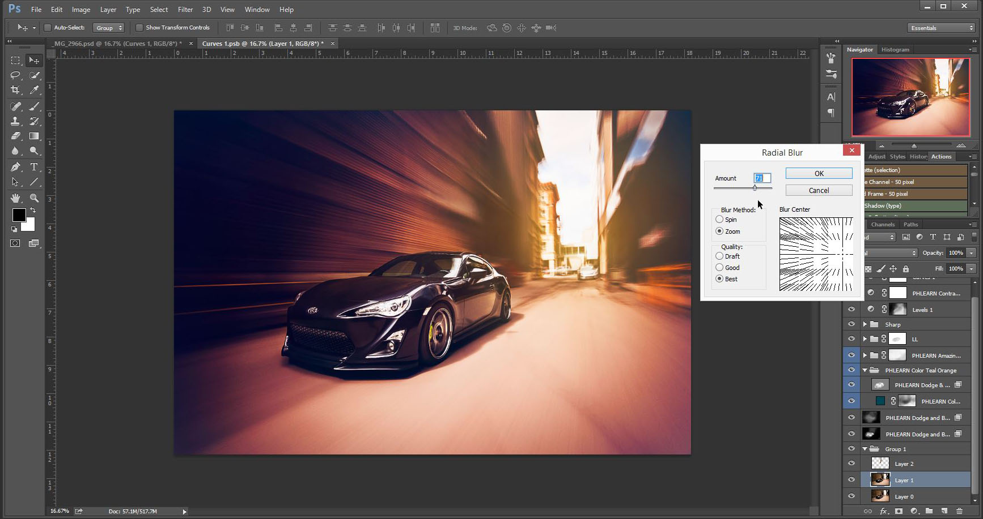983x519 pixels.
Task: Choose Zoom blur method
Action: tap(719, 231)
